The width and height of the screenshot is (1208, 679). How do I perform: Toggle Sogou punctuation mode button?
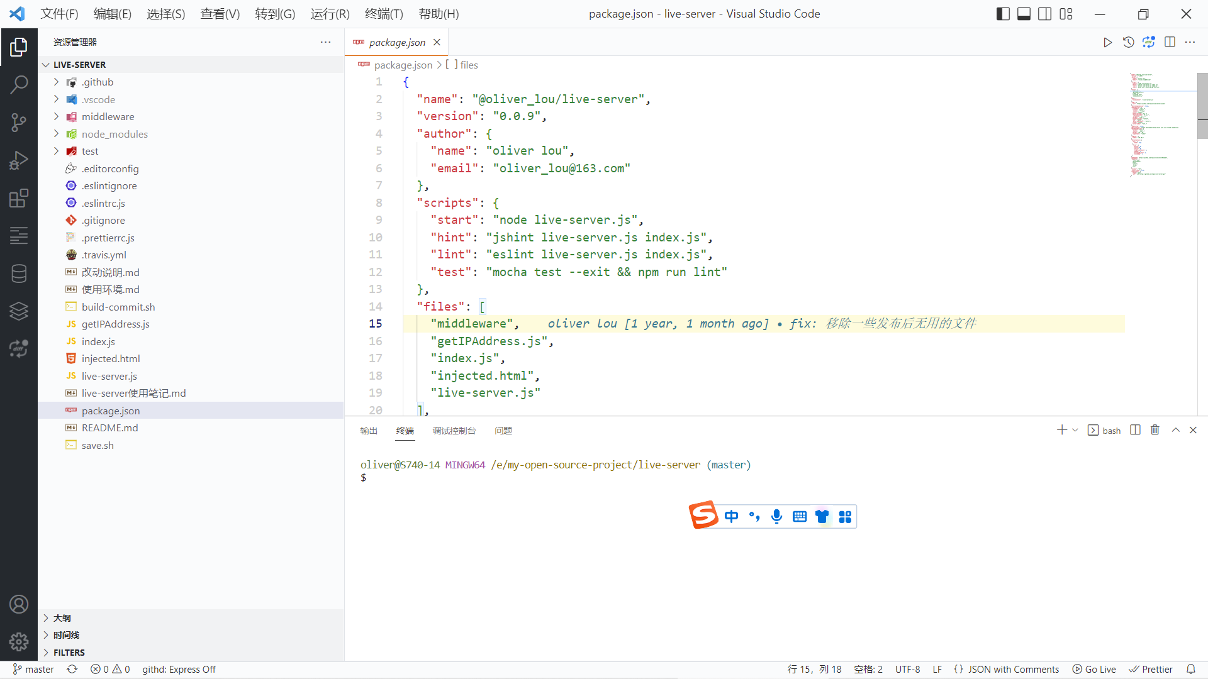(754, 516)
